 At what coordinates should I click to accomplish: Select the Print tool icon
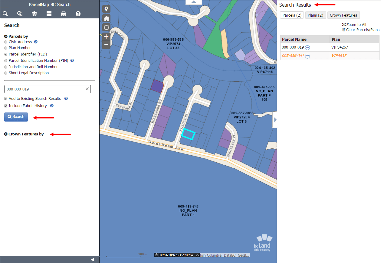point(64,14)
